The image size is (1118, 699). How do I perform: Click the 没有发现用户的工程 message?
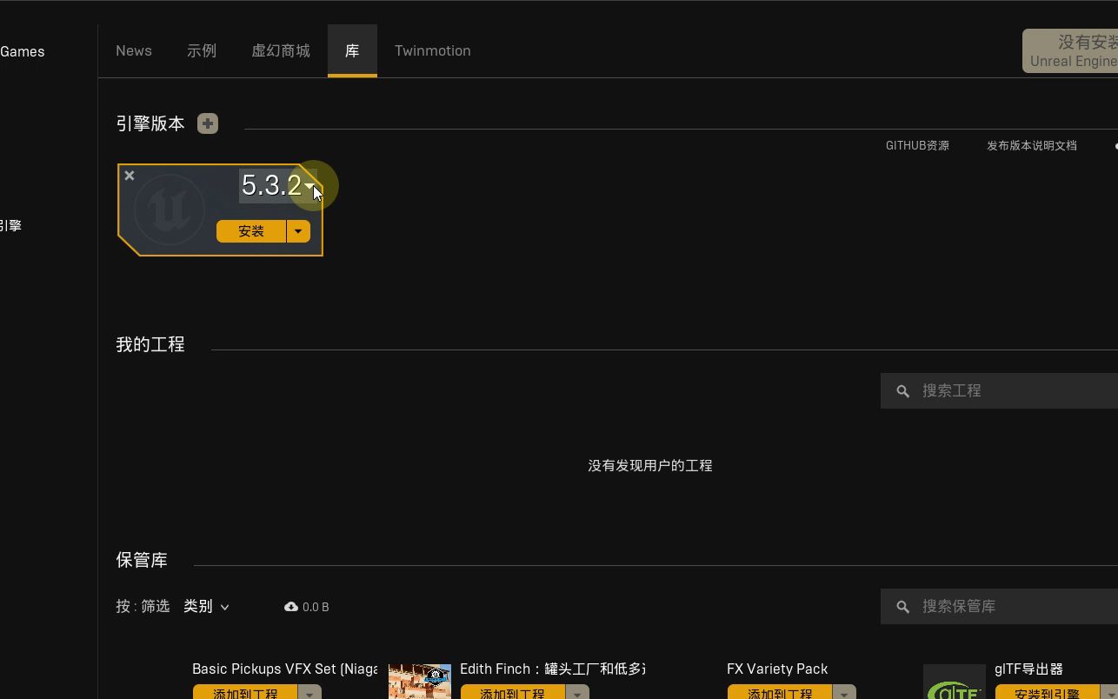[x=650, y=466]
